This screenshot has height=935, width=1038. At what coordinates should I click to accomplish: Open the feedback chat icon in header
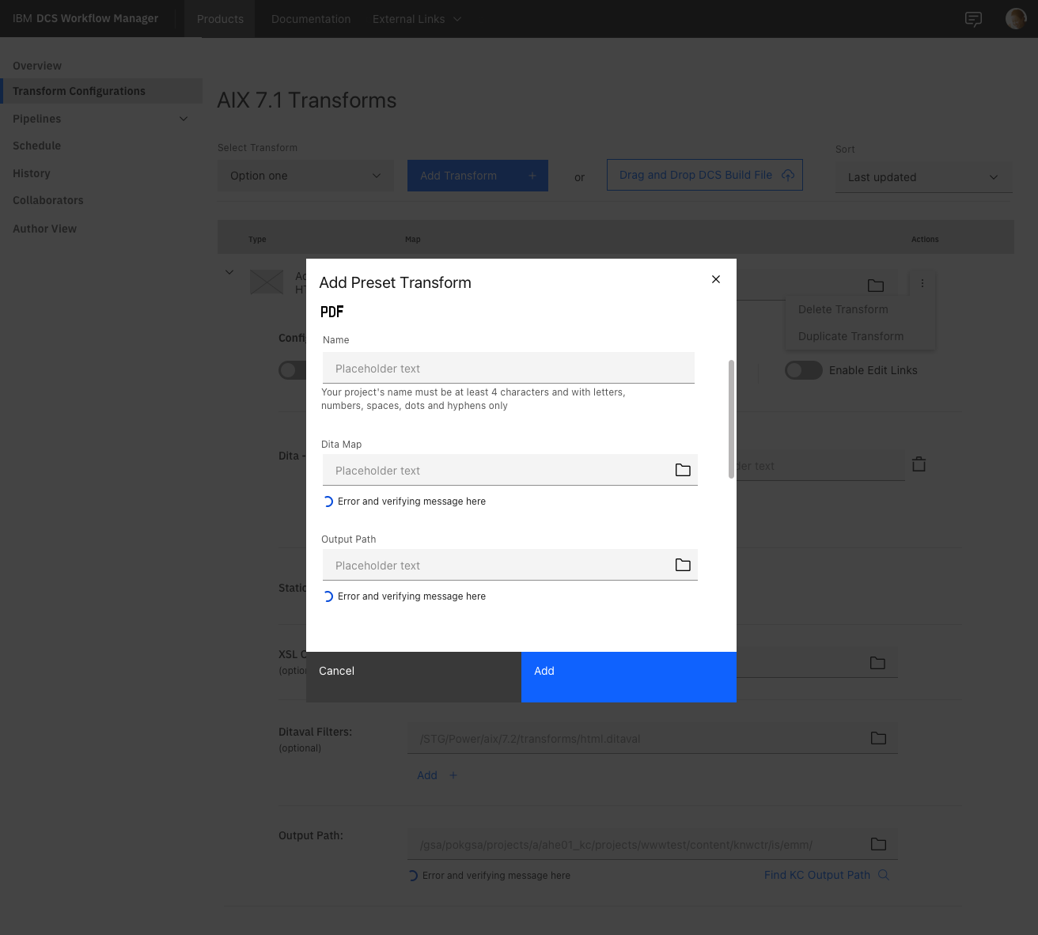pyautogui.click(x=973, y=19)
